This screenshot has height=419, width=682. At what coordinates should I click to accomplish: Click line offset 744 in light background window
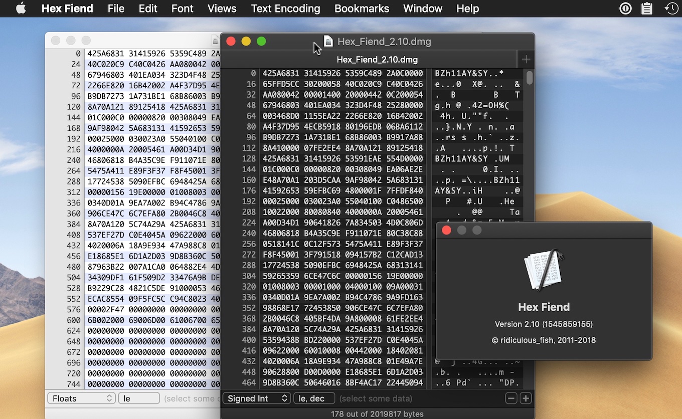[74, 384]
